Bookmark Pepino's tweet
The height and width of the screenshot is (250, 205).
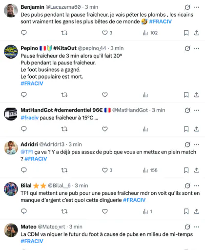pyautogui.click(x=186, y=95)
